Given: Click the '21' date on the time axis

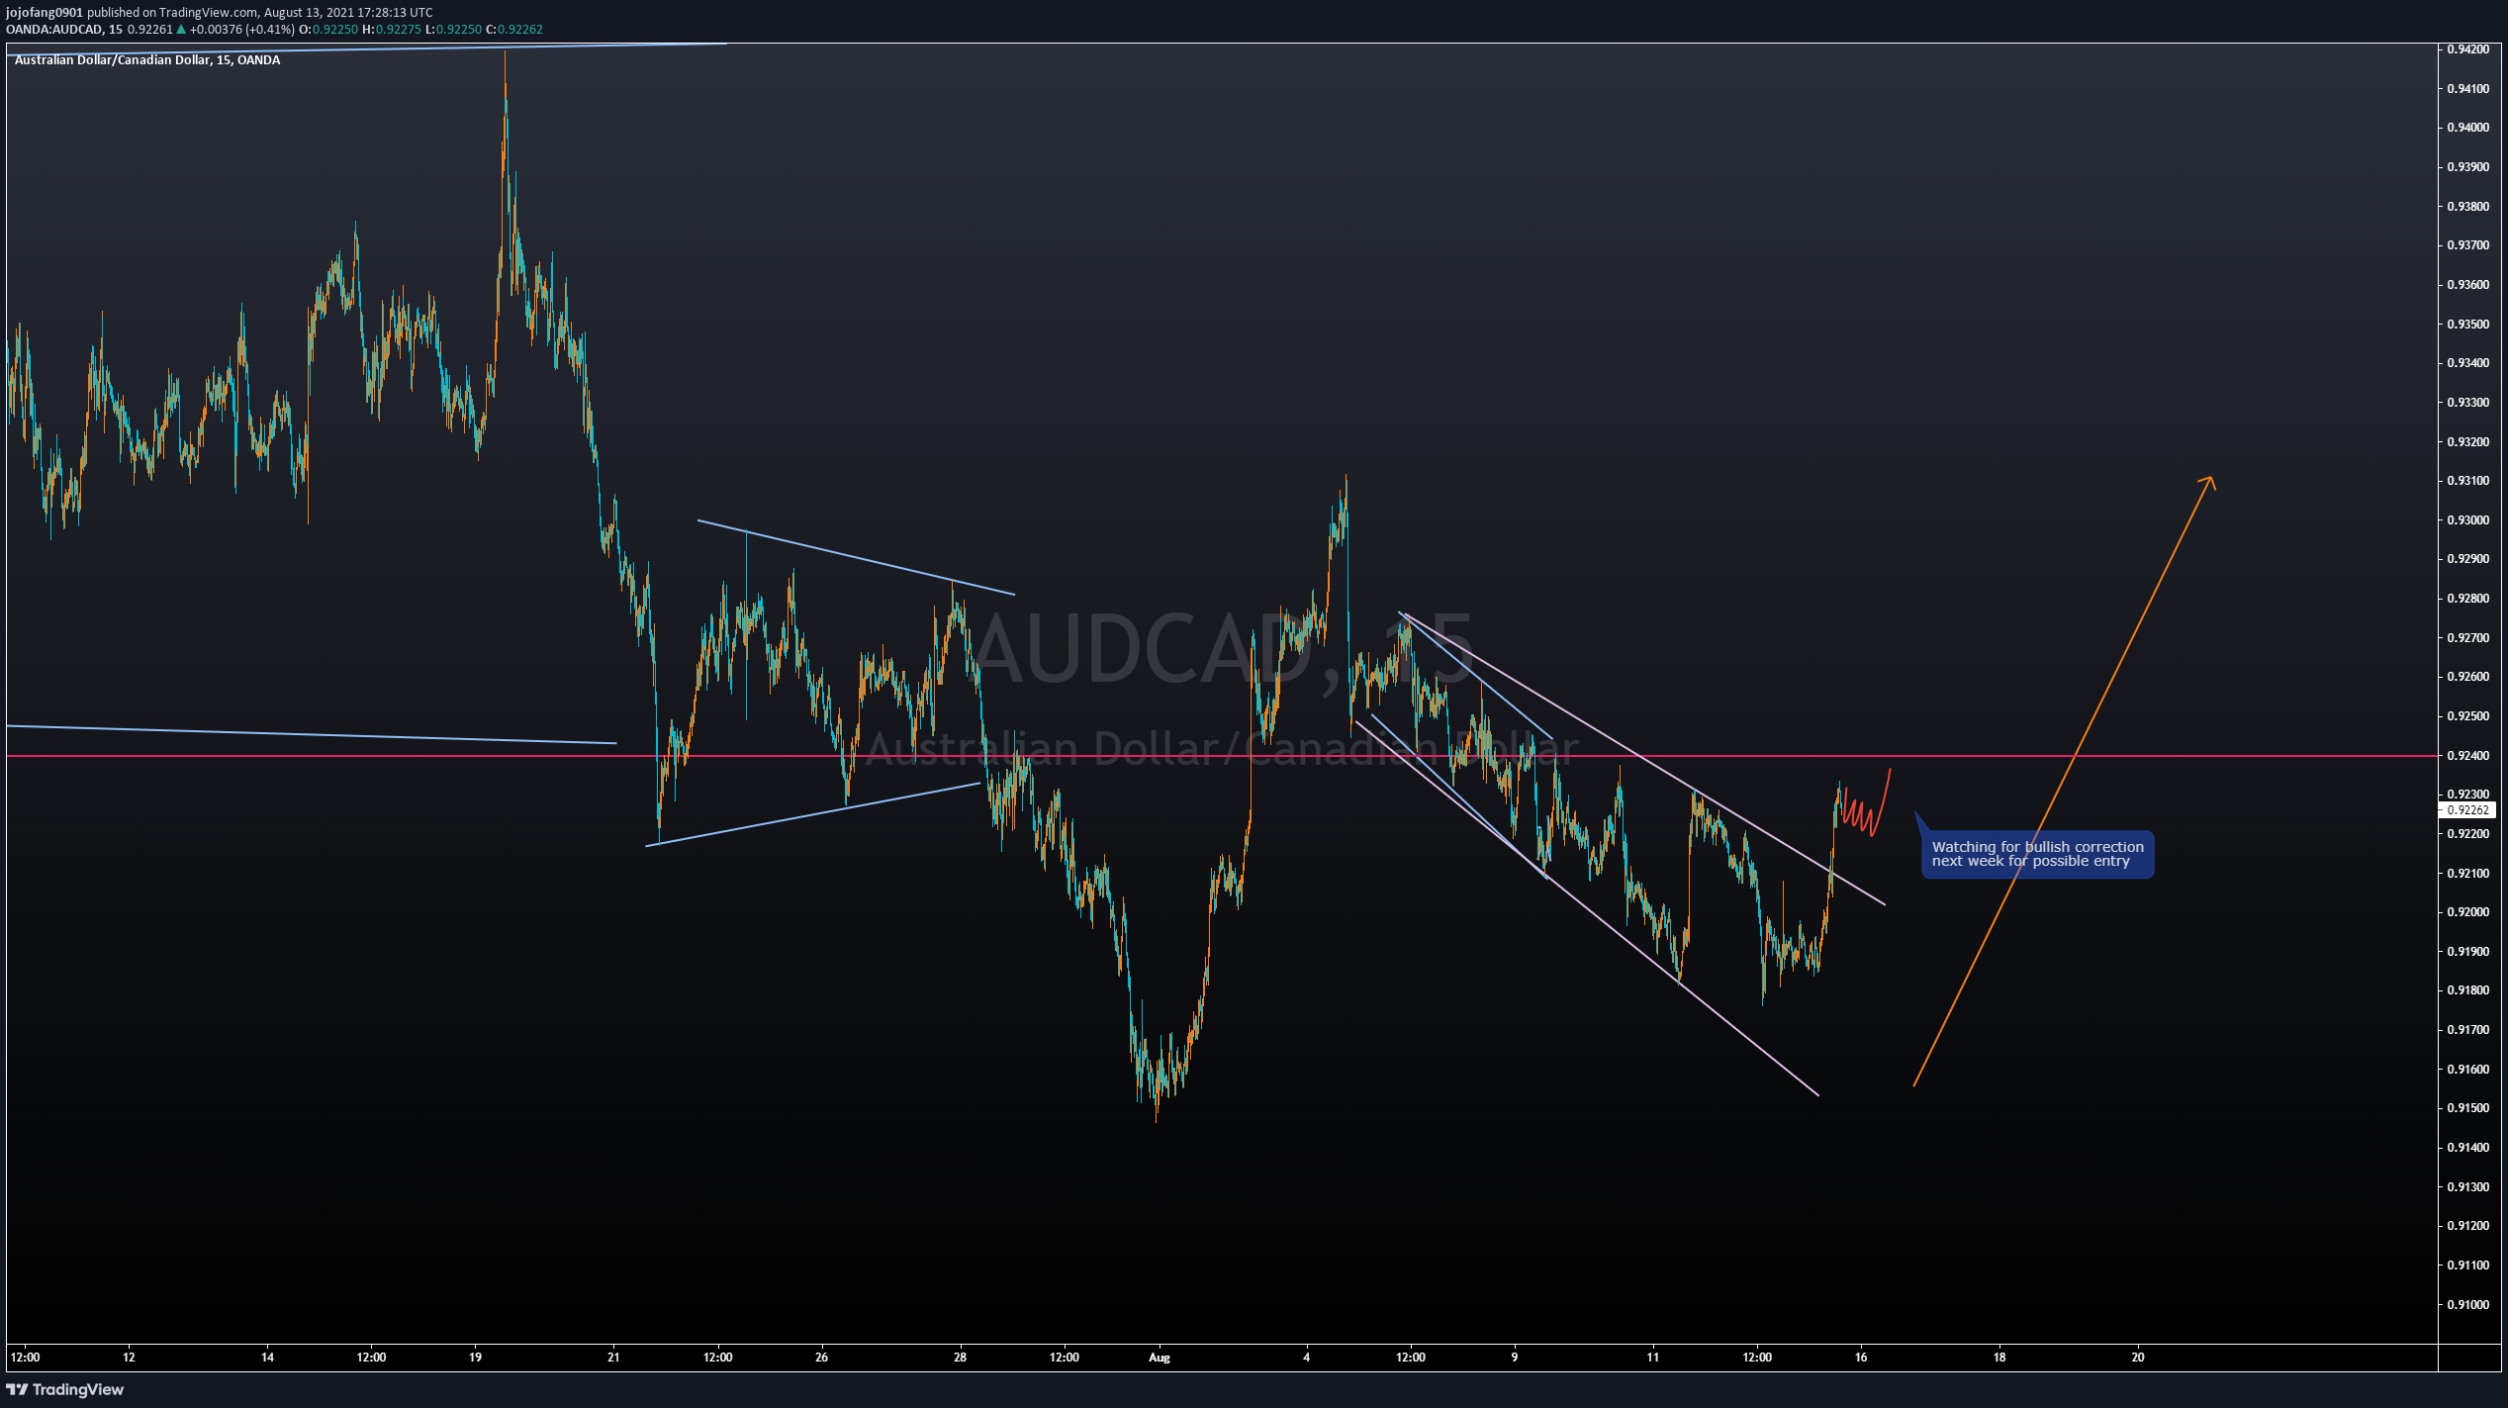Looking at the screenshot, I should [x=613, y=1358].
